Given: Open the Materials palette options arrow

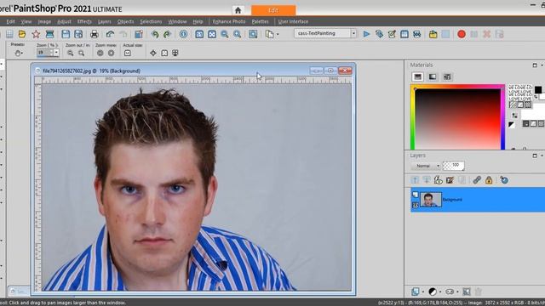Looking at the screenshot, I should click(x=542, y=65).
